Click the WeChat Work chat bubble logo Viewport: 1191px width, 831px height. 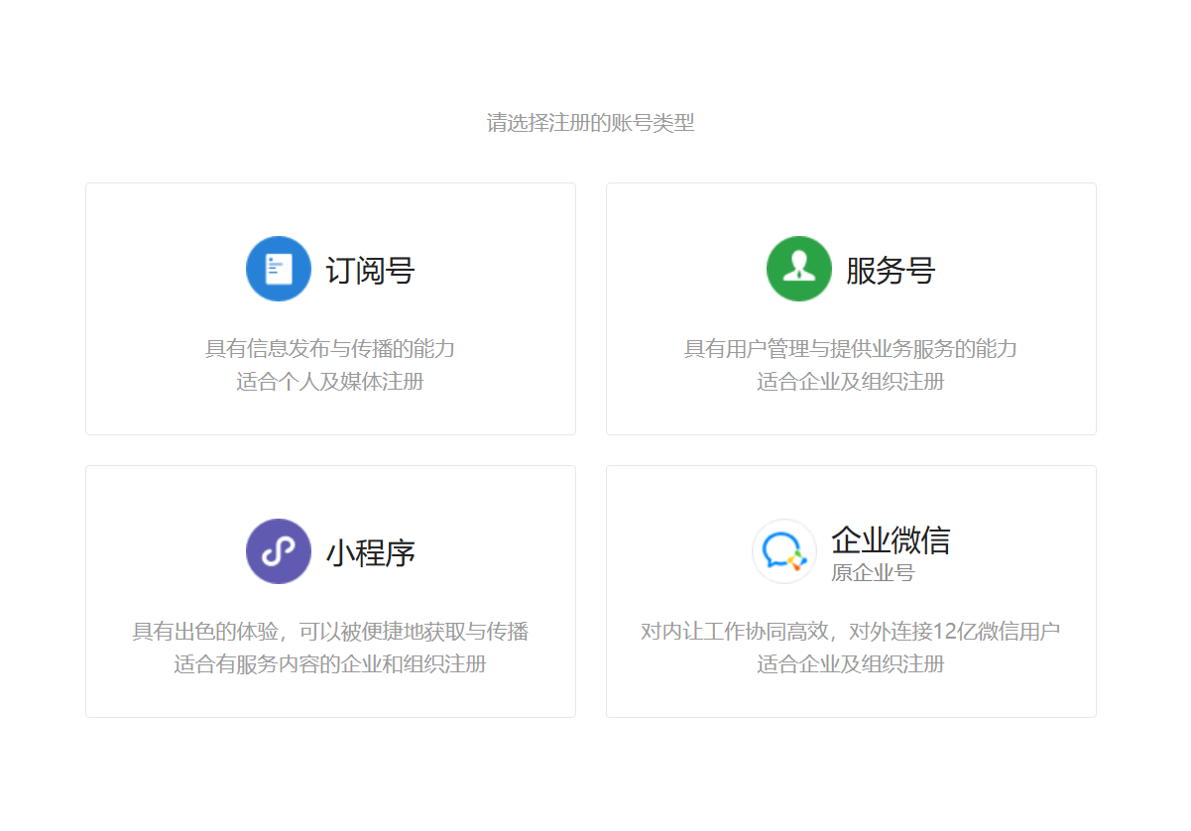coord(784,551)
